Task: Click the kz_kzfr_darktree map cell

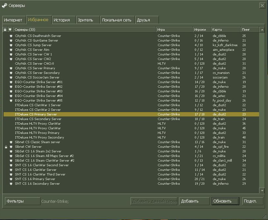Action: 225,45
